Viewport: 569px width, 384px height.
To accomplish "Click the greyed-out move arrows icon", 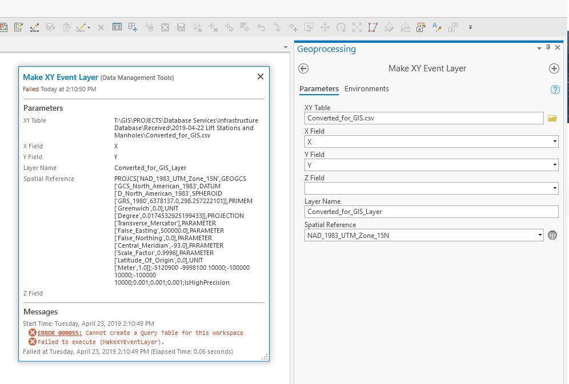I will 325,27.
